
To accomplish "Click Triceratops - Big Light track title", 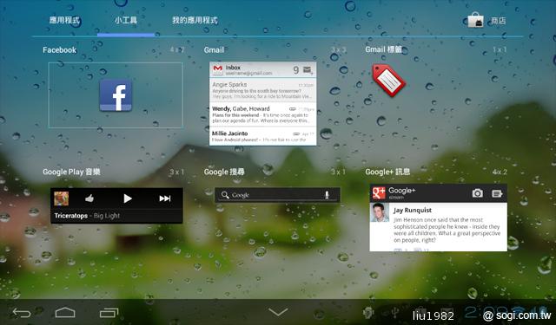I will click(x=87, y=216).
